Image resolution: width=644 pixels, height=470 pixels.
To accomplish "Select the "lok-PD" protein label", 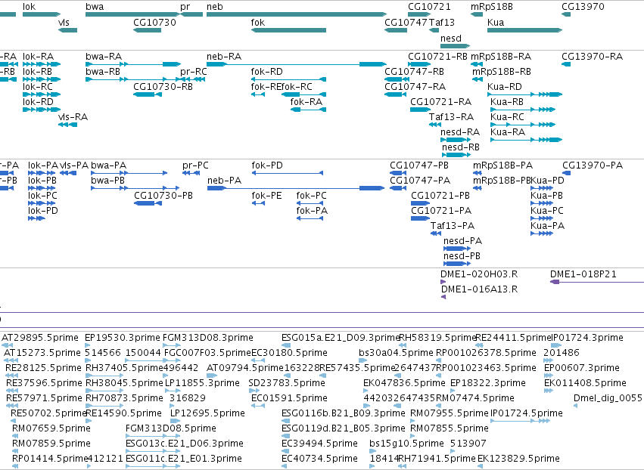I will tap(43, 211).
